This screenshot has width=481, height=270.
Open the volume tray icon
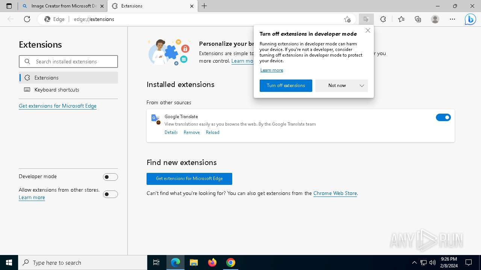(x=433, y=262)
